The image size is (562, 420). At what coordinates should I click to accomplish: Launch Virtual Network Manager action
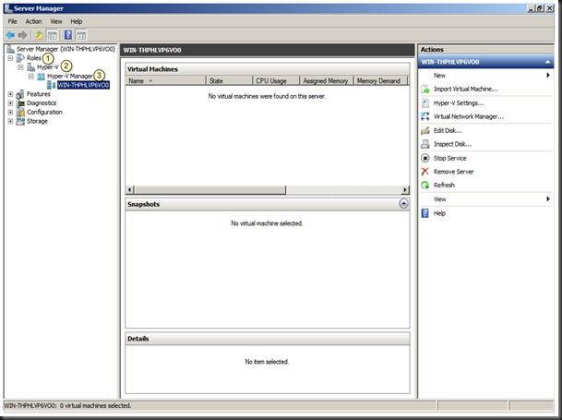click(469, 116)
